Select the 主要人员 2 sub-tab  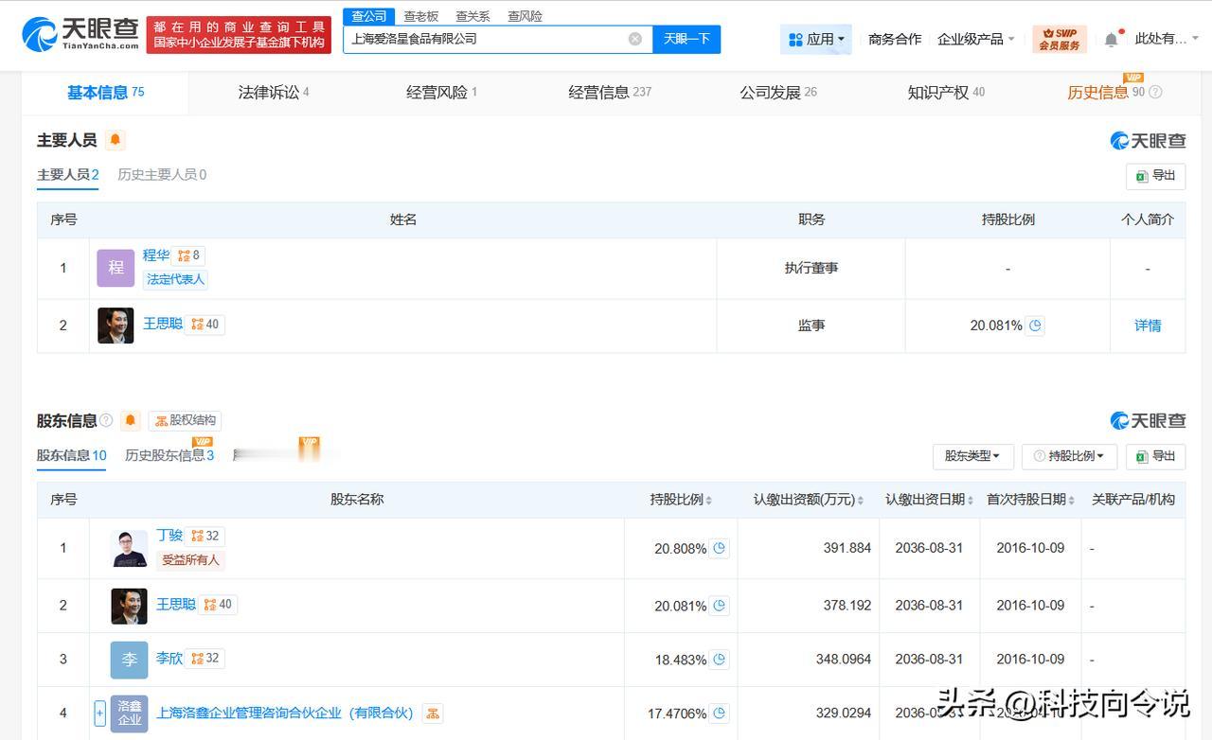pyautogui.click(x=68, y=175)
